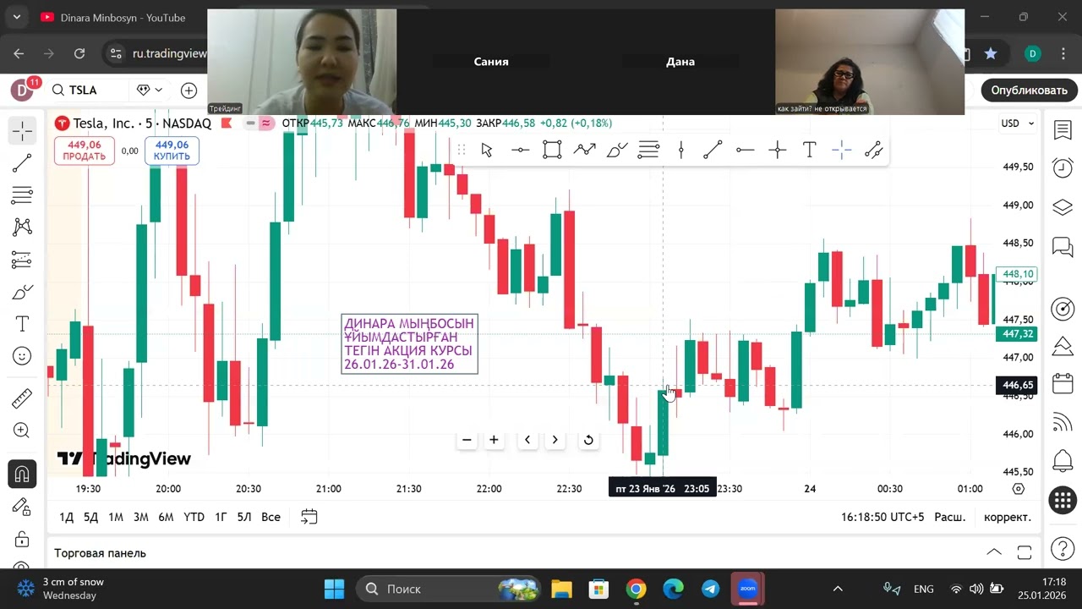Open the patterns tool group in left sidebar
Viewport: 1082px width, 609px height.
point(22,228)
